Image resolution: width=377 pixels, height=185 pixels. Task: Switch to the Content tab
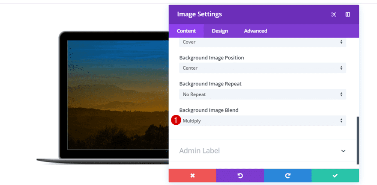[186, 31]
